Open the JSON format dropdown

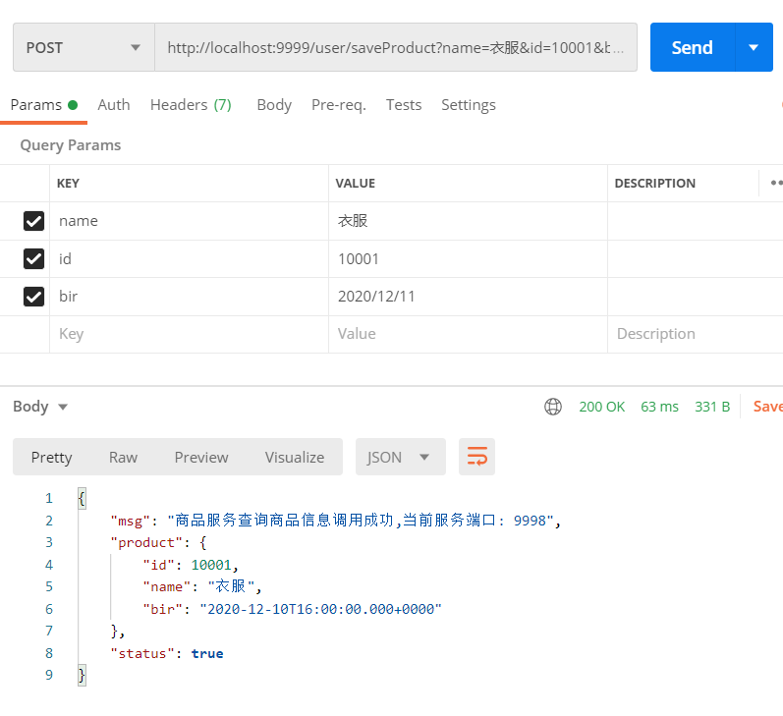click(x=401, y=457)
